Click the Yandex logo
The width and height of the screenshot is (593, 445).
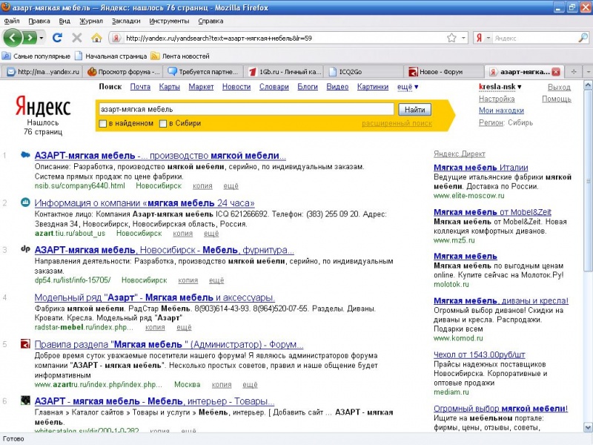pos(43,106)
